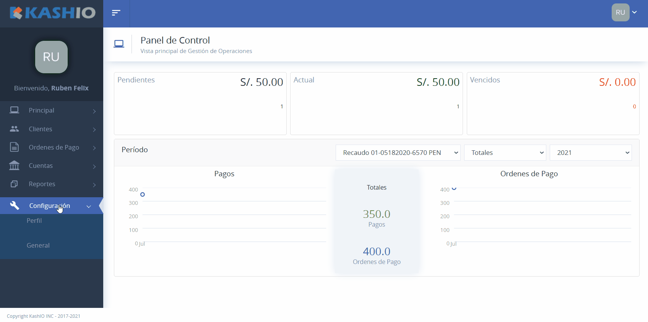This screenshot has width=648, height=322.
Task: Open the RU user menu in the header
Action: click(624, 13)
